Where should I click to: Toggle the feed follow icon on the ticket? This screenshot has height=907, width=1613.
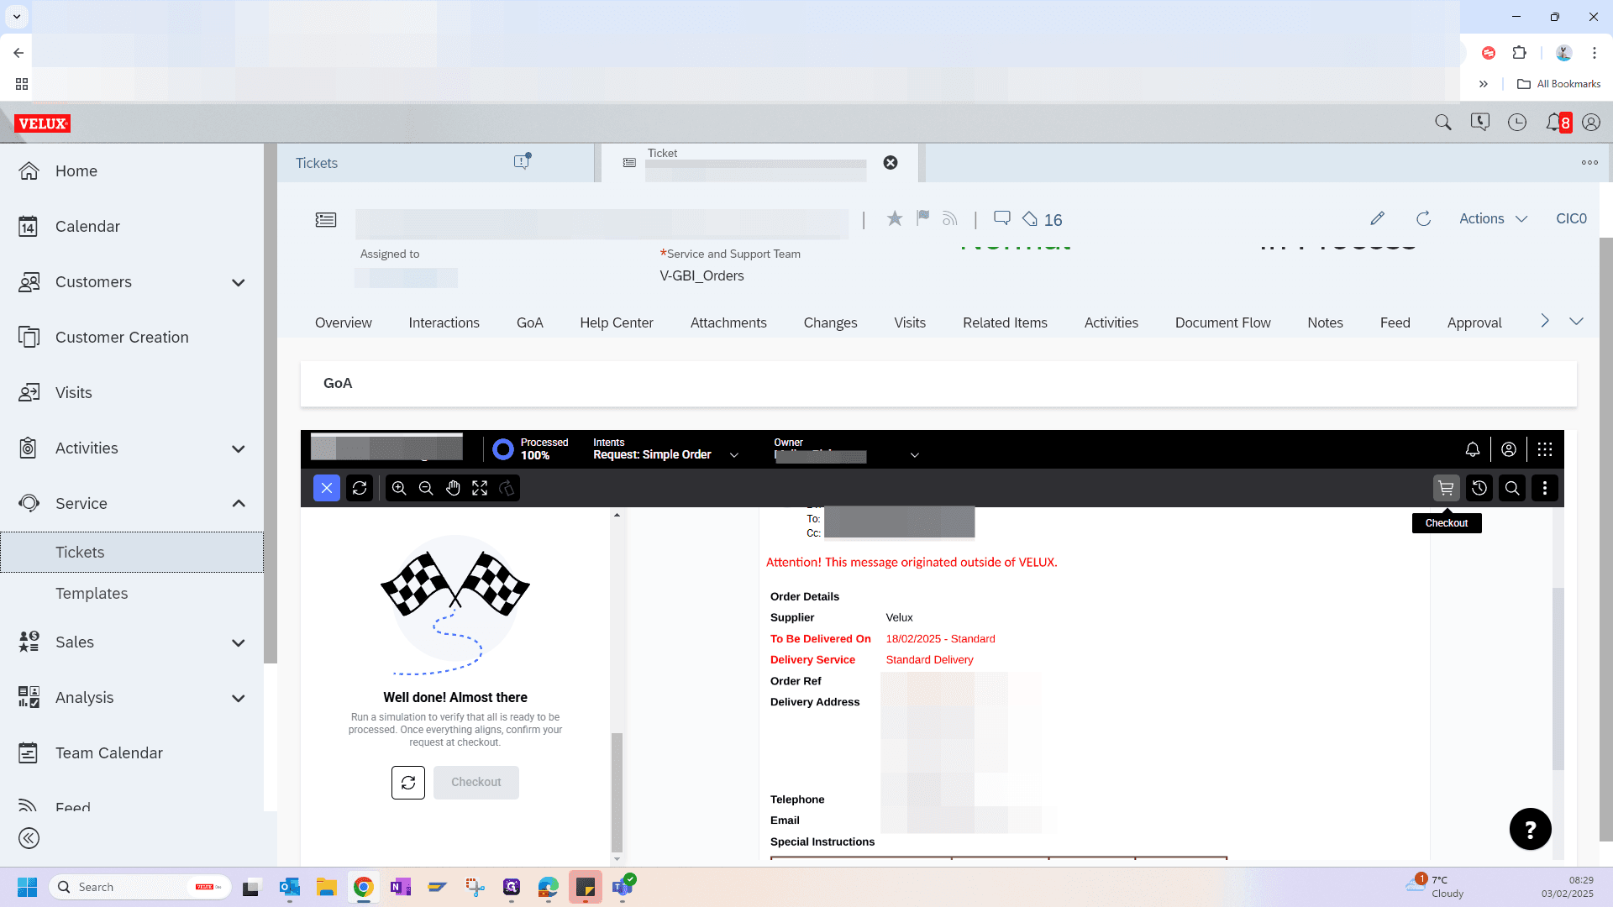[x=950, y=219]
